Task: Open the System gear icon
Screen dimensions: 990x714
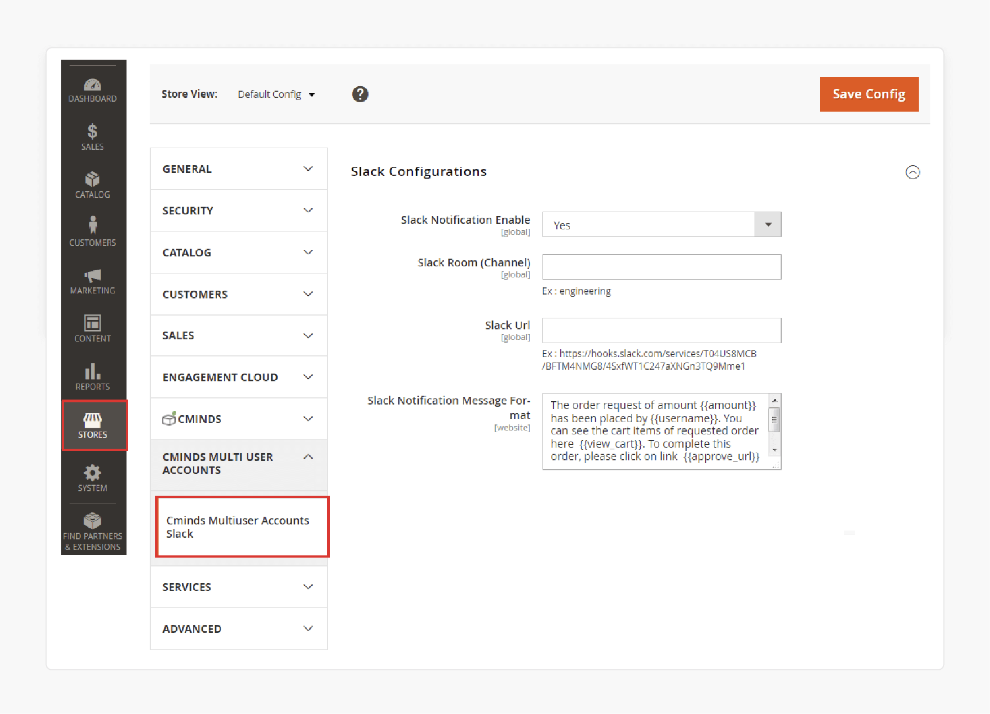Action: point(93,479)
